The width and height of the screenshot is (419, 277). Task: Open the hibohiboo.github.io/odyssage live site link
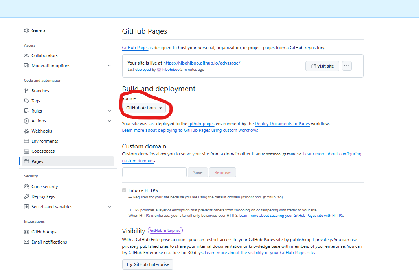[202, 63]
